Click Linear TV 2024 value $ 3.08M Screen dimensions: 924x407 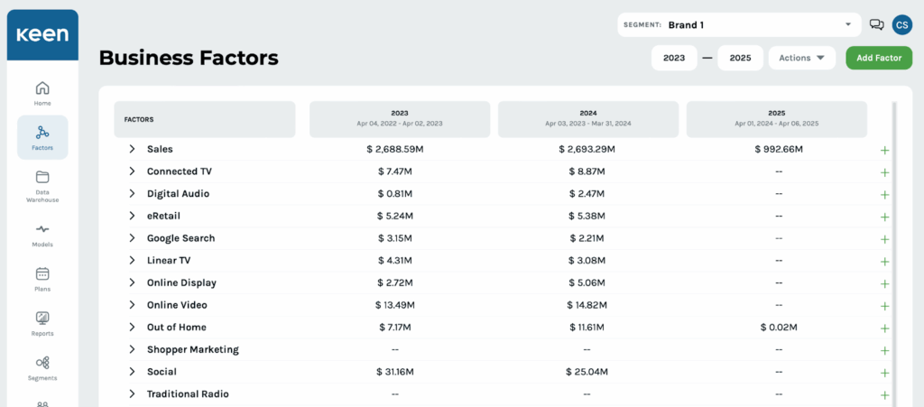[587, 260]
